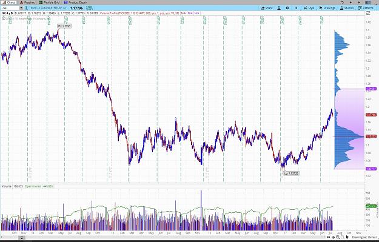This screenshot has width=379, height=242.
Task: Open the Drawings menu
Action: [327, 8]
